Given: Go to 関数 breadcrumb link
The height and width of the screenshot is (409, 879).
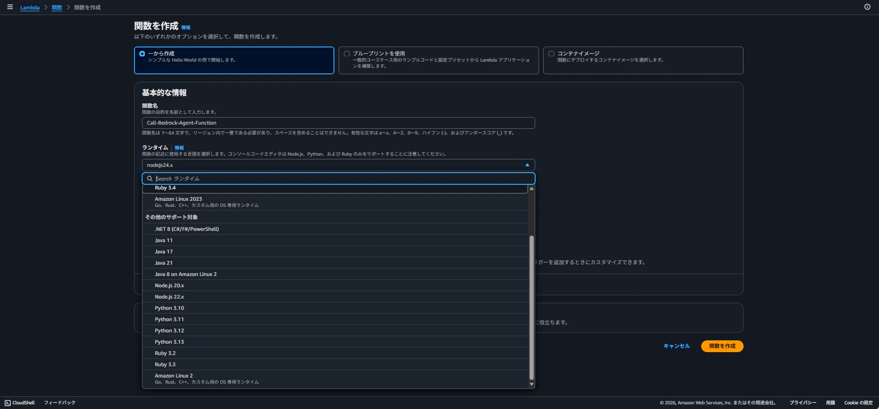Looking at the screenshot, I should click(57, 8).
